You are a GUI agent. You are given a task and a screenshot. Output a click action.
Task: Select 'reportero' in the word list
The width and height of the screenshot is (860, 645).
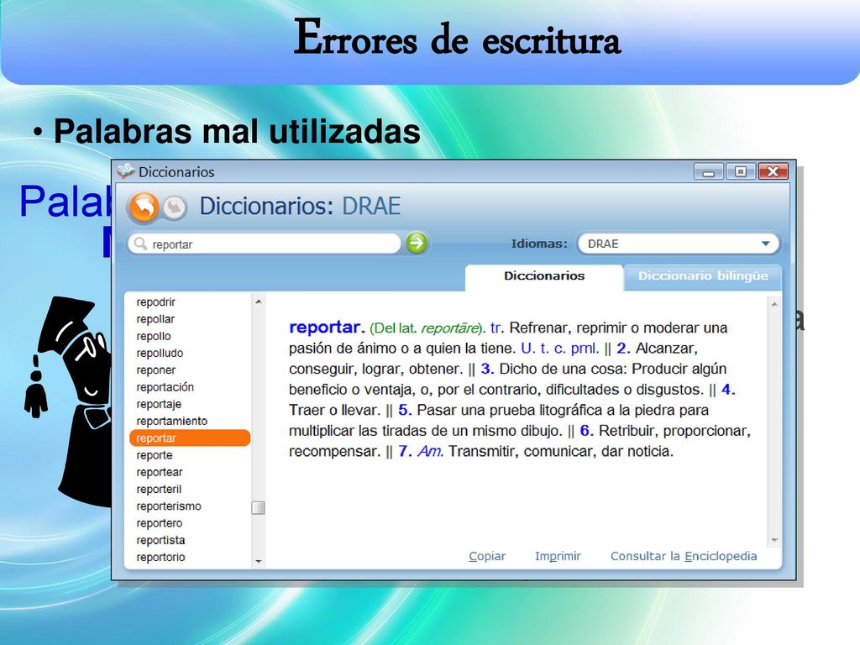coord(159,523)
